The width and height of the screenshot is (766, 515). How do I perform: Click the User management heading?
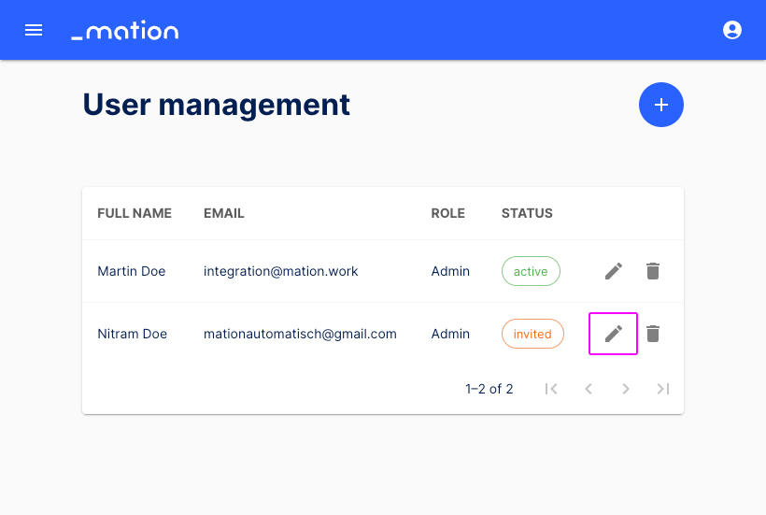(217, 105)
